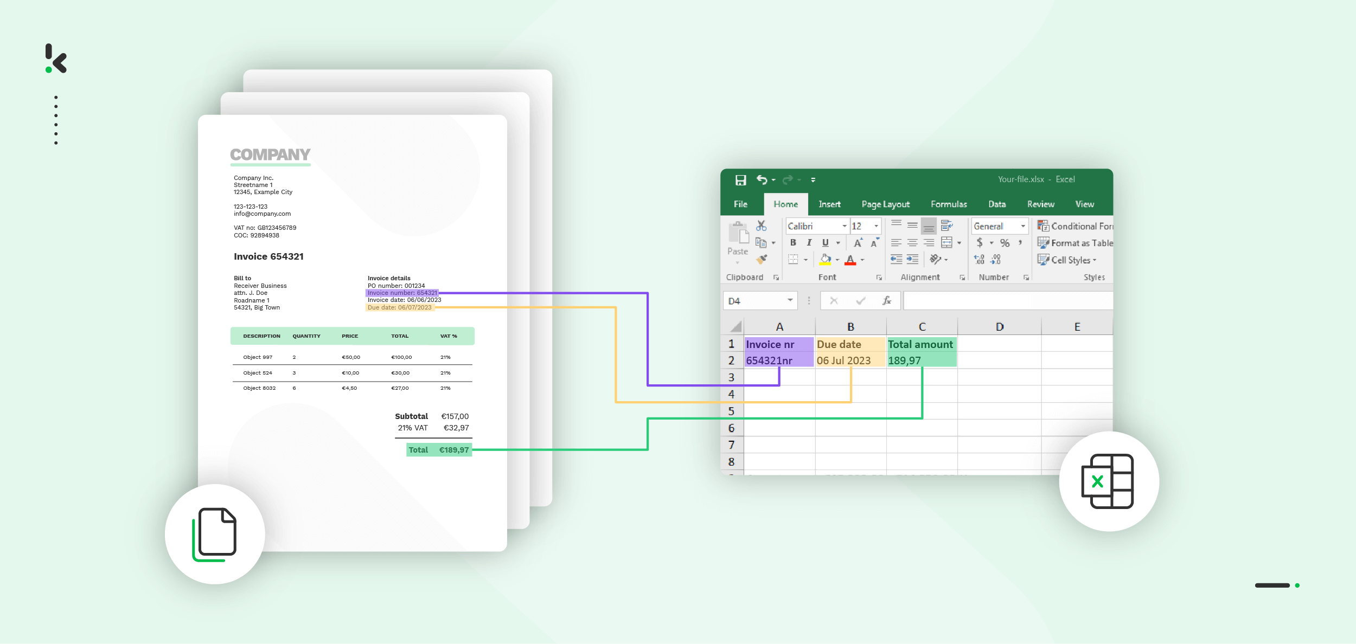This screenshot has width=1356, height=644.
Task: Toggle Italic formatting
Action: tap(809, 243)
